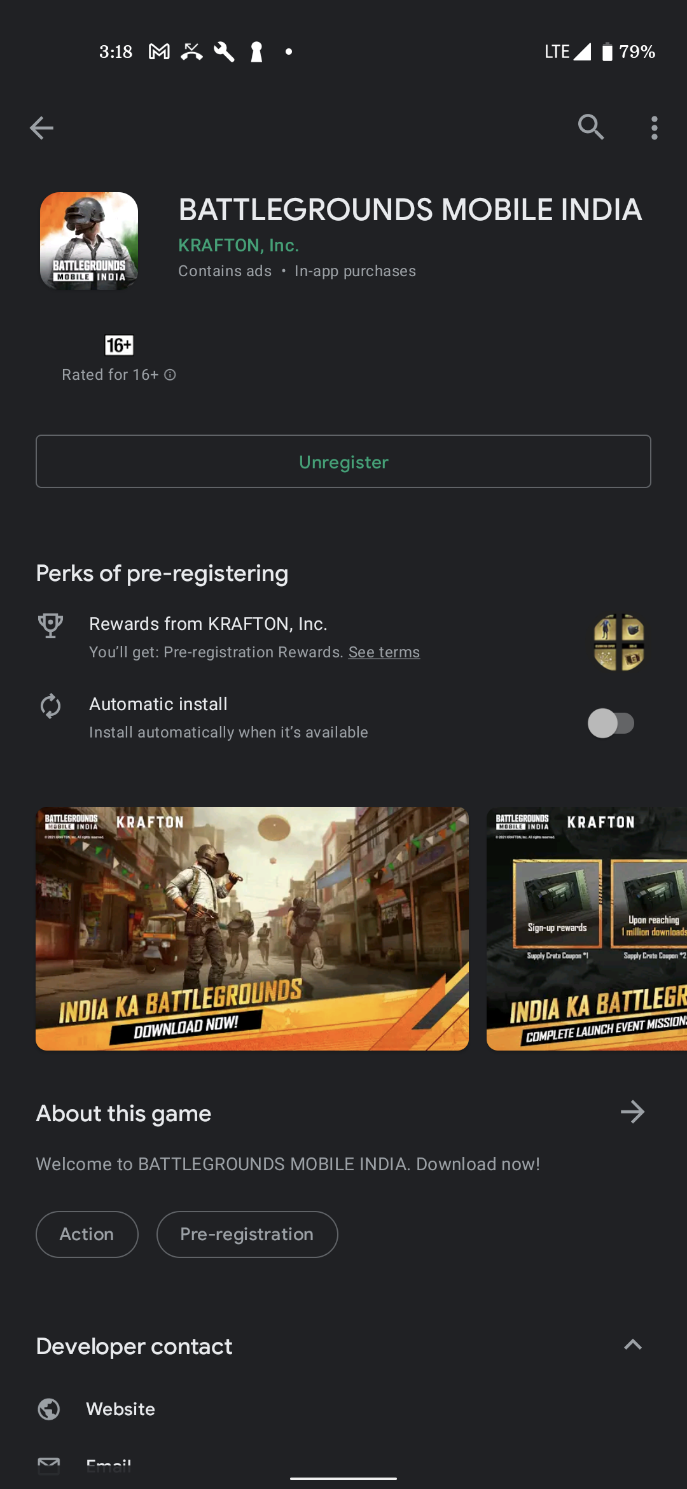687x1489 pixels.
Task: Tap the info icon beside Rated for 16+
Action: coord(170,375)
